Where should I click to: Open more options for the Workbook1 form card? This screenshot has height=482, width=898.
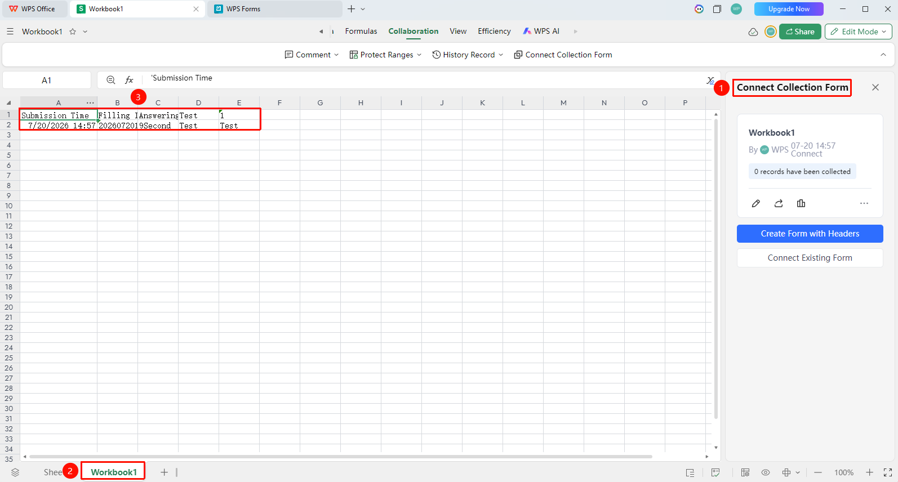pyautogui.click(x=864, y=203)
